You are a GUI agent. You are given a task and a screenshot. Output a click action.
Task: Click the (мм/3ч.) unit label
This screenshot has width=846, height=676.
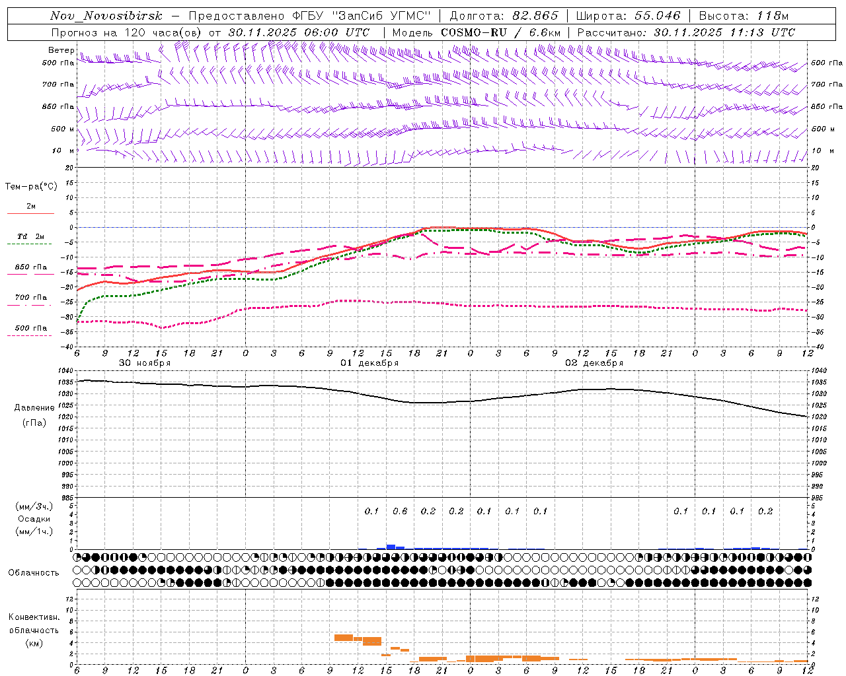coord(34,506)
